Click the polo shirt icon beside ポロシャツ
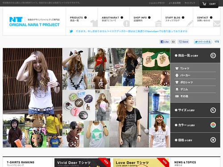This screenshot has width=223, height=167. [177, 82]
